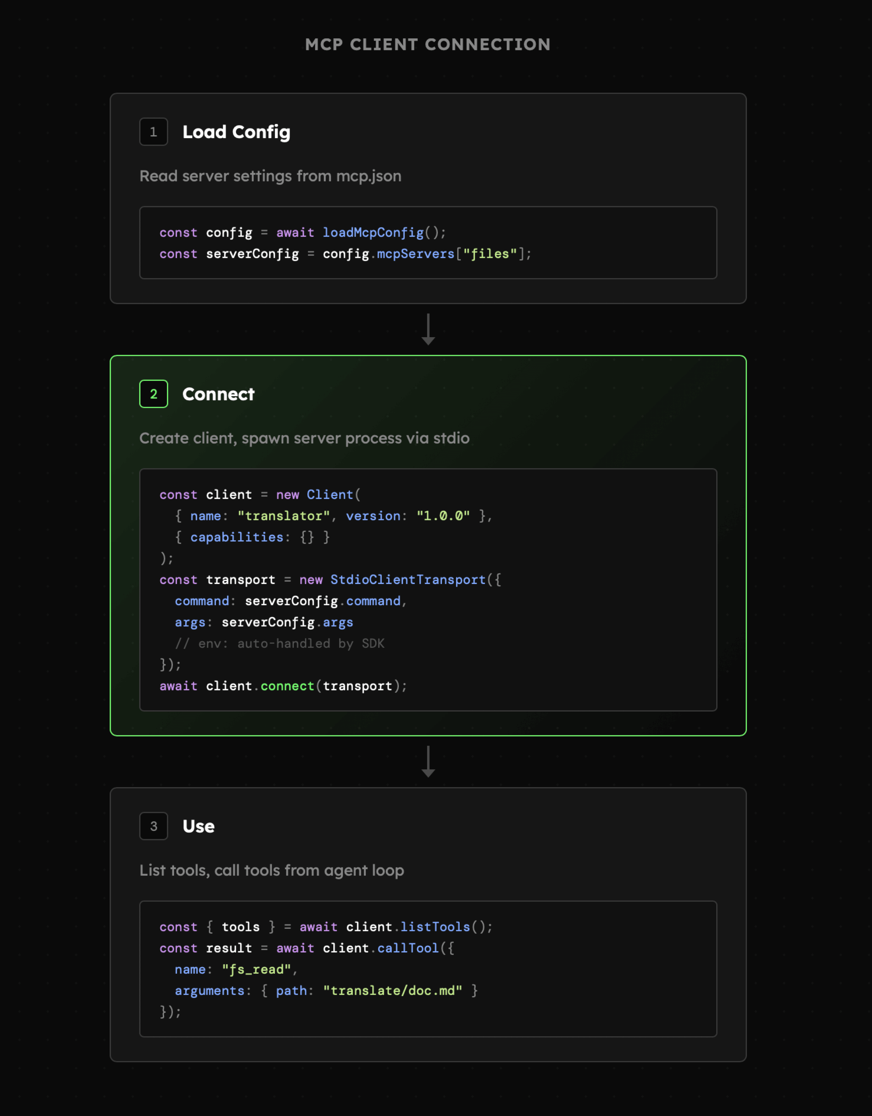872x1116 pixels.
Task: Click the step 3 number badge
Action: (x=153, y=826)
